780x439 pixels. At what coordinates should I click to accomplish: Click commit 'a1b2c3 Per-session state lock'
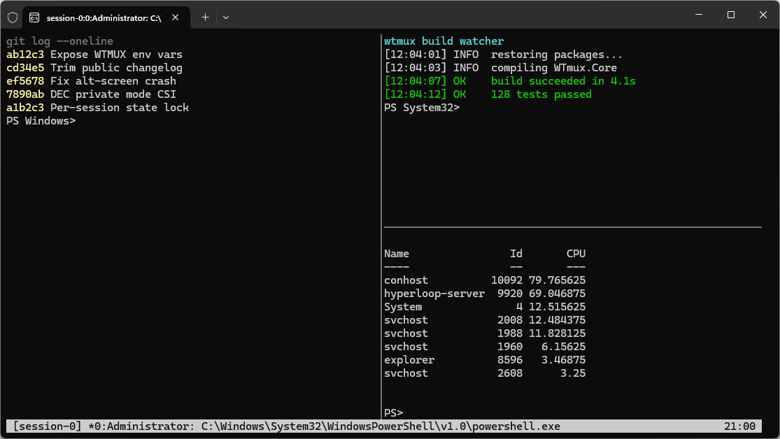click(97, 108)
